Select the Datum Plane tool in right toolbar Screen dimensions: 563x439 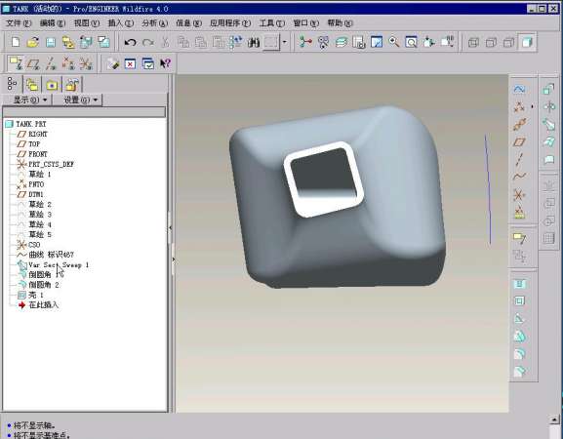(519, 141)
